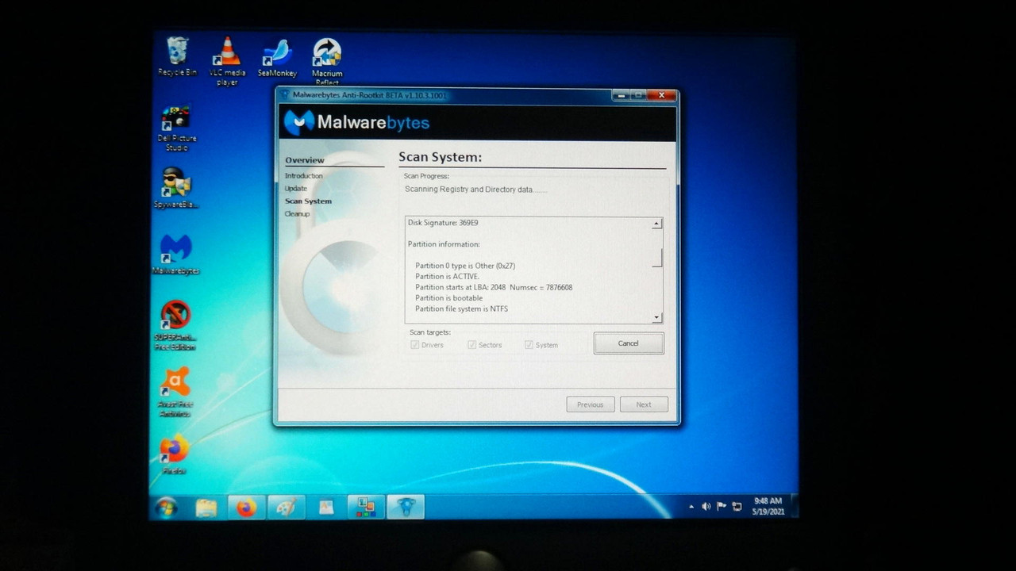1016x571 pixels.
Task: Click 'Partition is bootable' log line
Action: pos(448,298)
